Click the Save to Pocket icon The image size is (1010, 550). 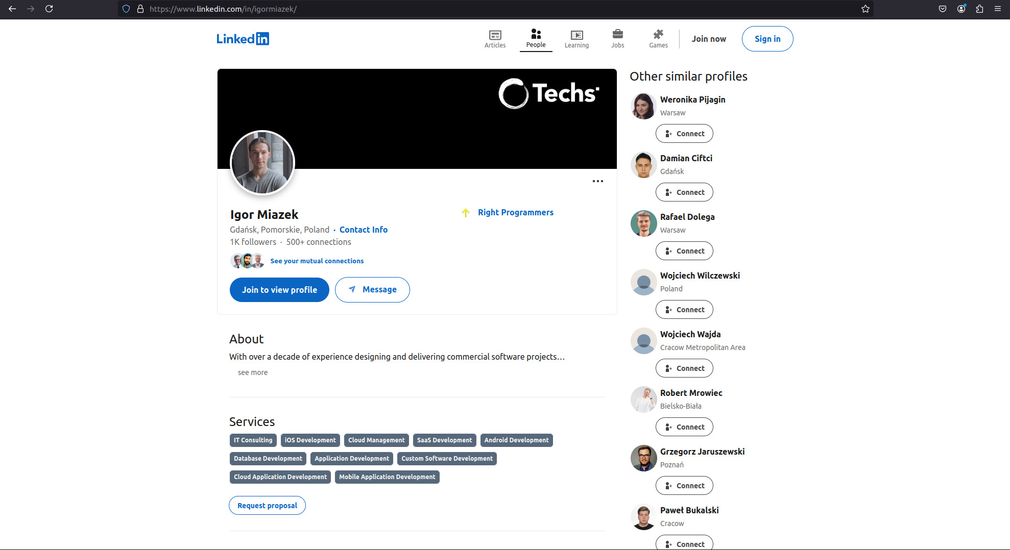(x=942, y=9)
